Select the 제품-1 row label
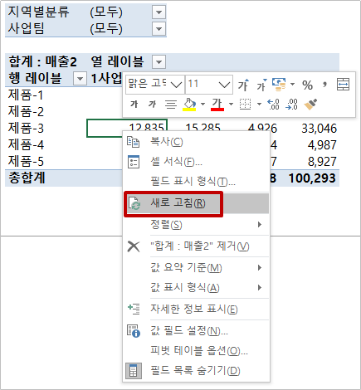This screenshot has height=390, width=361. (x=26, y=95)
